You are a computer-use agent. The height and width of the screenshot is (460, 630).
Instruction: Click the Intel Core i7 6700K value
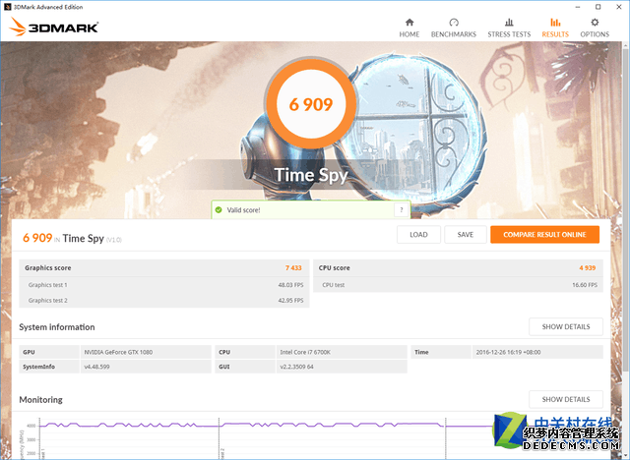pos(305,352)
